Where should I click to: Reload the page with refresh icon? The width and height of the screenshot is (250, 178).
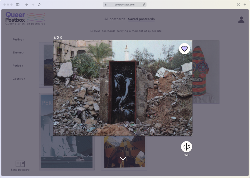click(x=39, y=4)
